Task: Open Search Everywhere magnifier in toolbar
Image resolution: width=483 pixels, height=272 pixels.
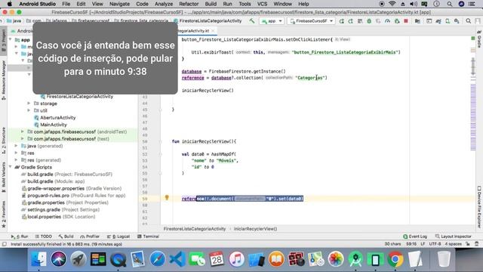Action: coord(468,21)
